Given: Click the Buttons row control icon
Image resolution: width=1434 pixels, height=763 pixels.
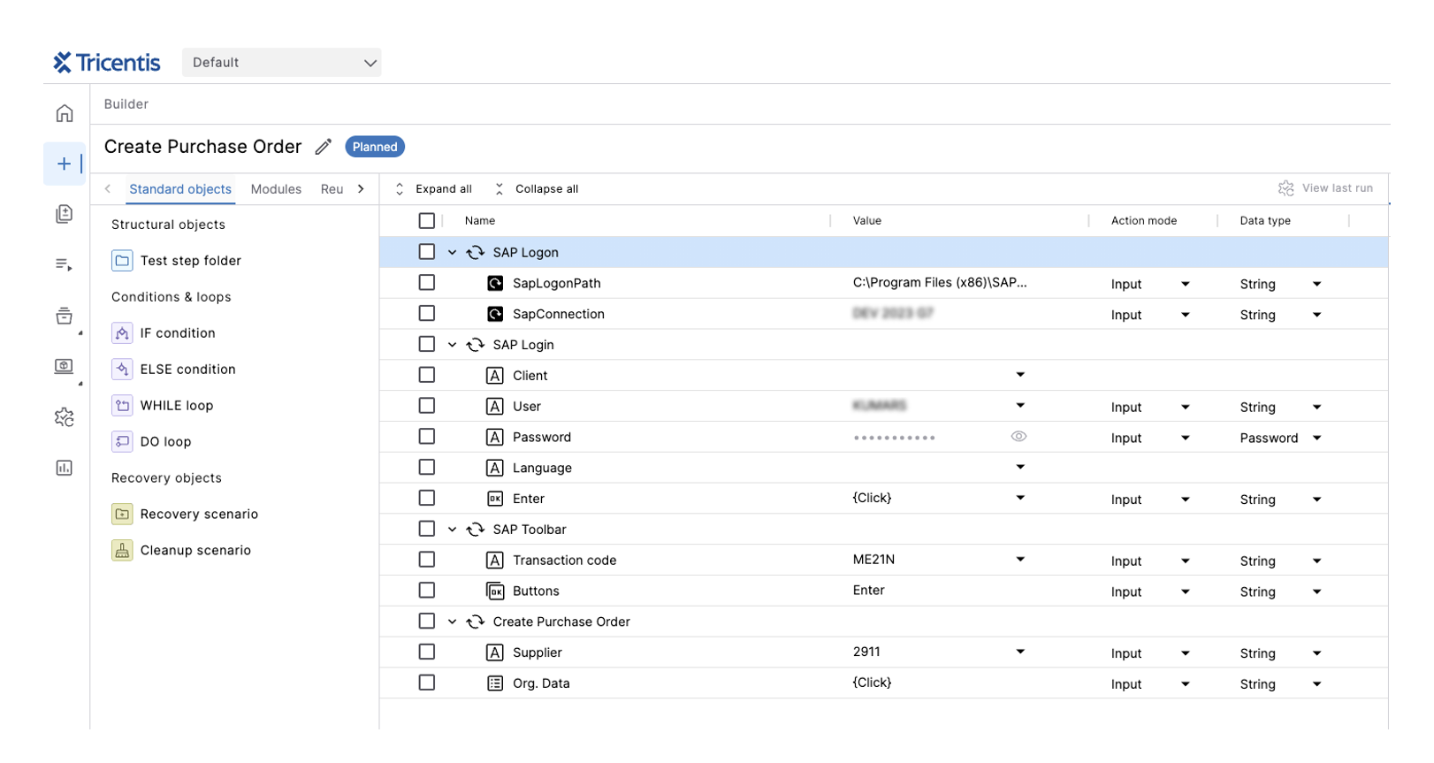Looking at the screenshot, I should tap(495, 591).
